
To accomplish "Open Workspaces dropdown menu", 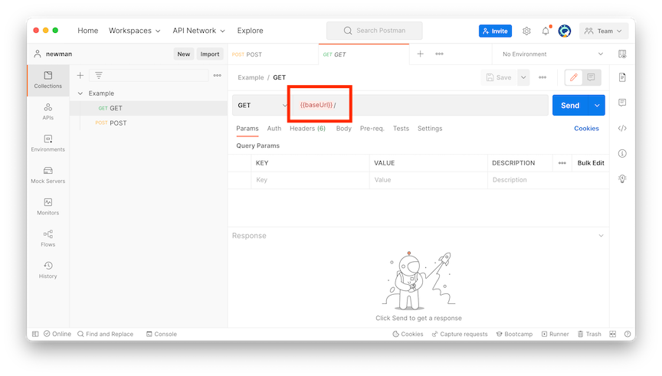I will tap(135, 31).
